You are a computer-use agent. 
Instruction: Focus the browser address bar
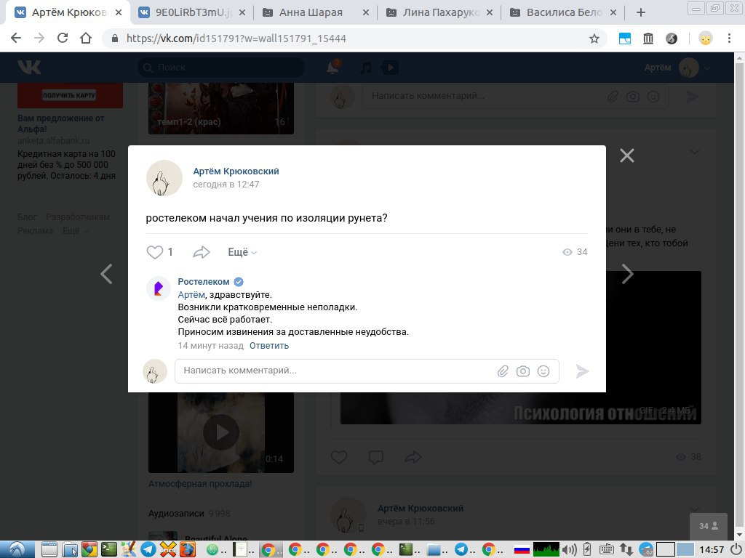click(354, 39)
